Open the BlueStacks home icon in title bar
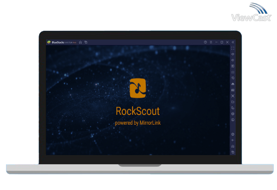 (x=81, y=42)
